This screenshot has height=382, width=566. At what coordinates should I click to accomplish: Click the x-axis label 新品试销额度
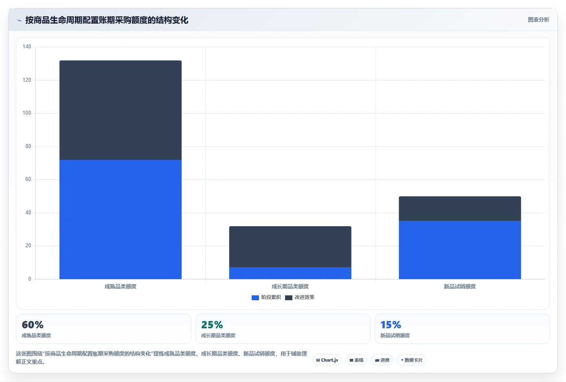[460, 286]
